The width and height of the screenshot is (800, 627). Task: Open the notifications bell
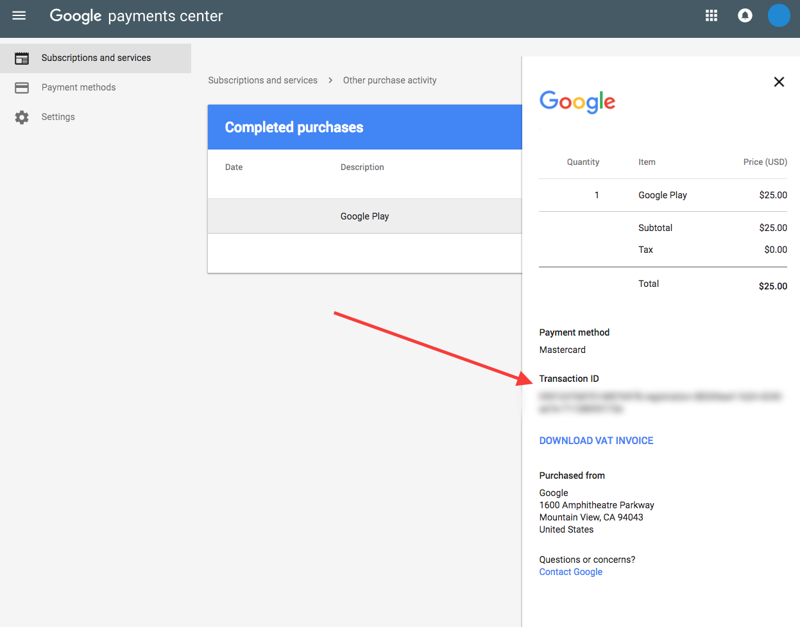[x=745, y=15]
